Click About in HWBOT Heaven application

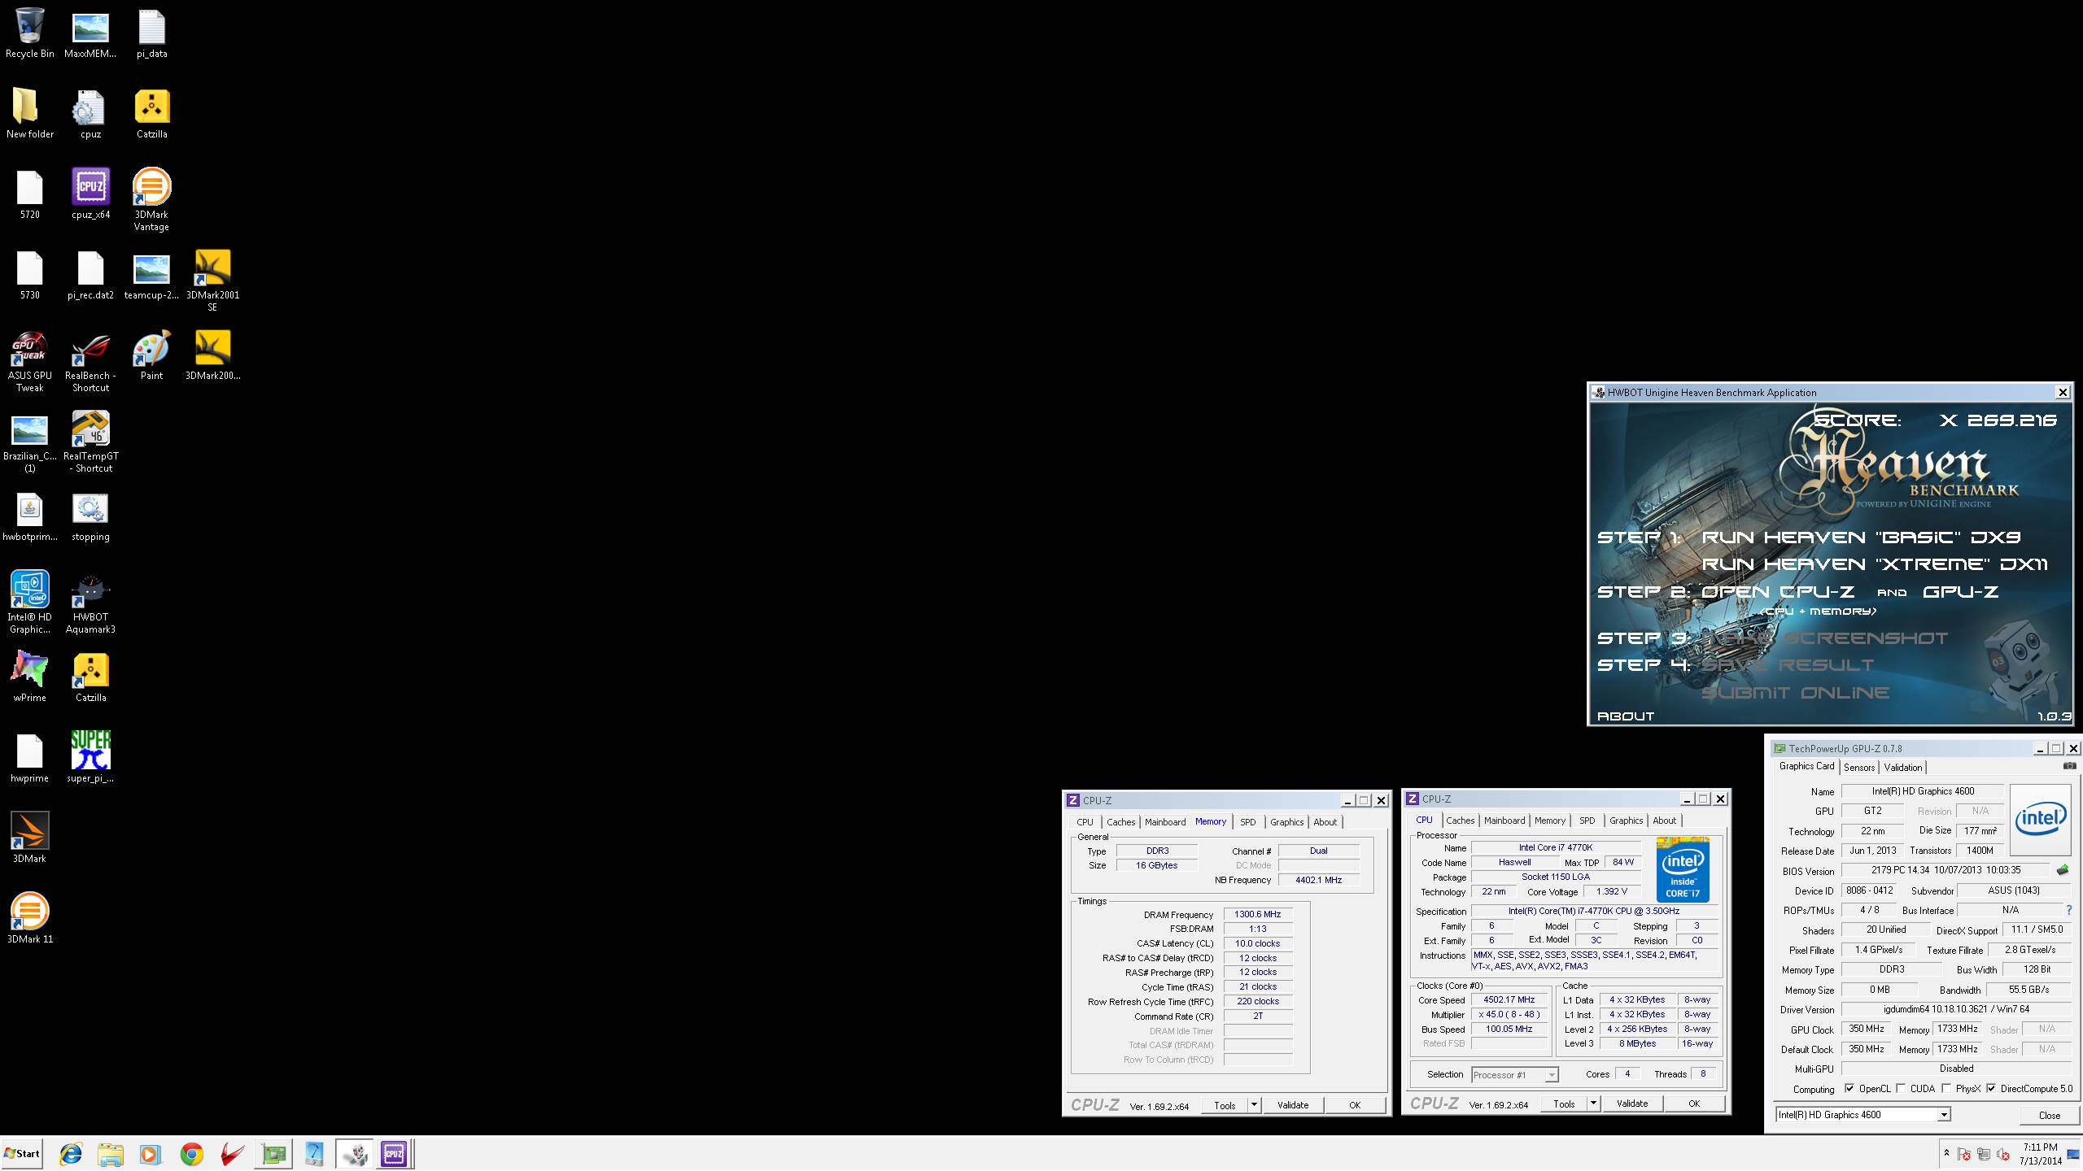coord(1626,716)
